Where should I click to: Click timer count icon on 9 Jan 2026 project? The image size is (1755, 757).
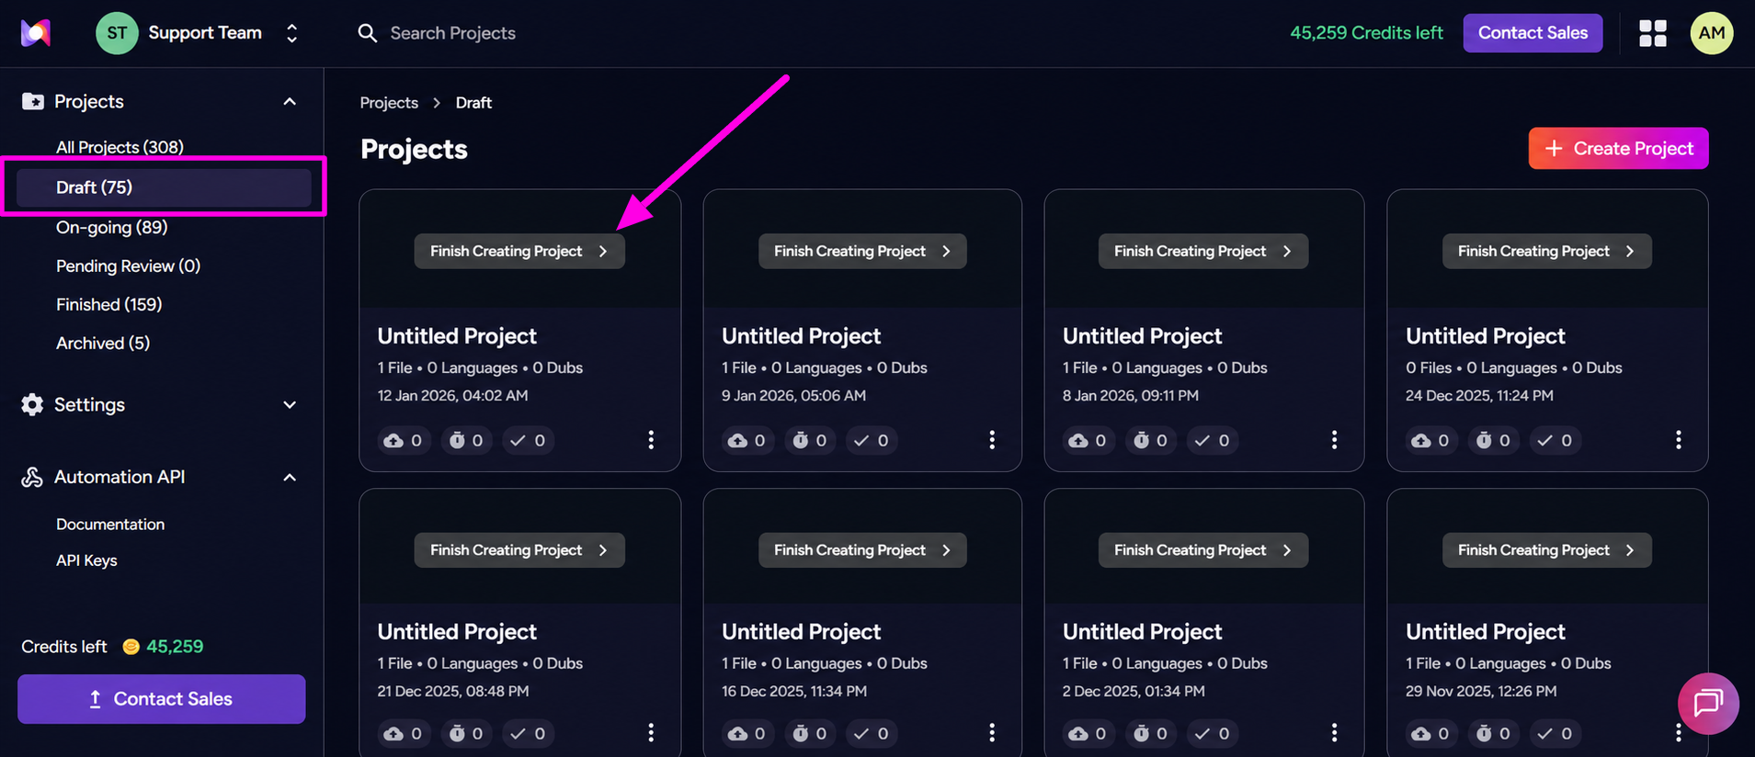point(801,441)
